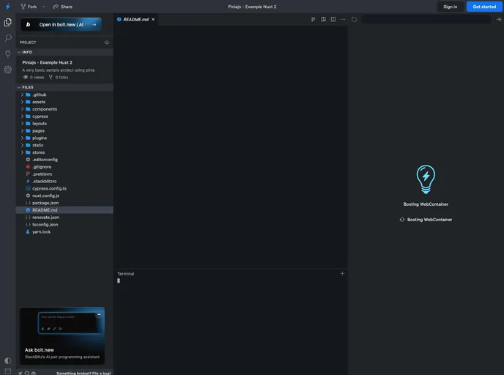Click the open preview icon in editor toolbar
The height and width of the screenshot is (375, 504).
click(x=323, y=19)
